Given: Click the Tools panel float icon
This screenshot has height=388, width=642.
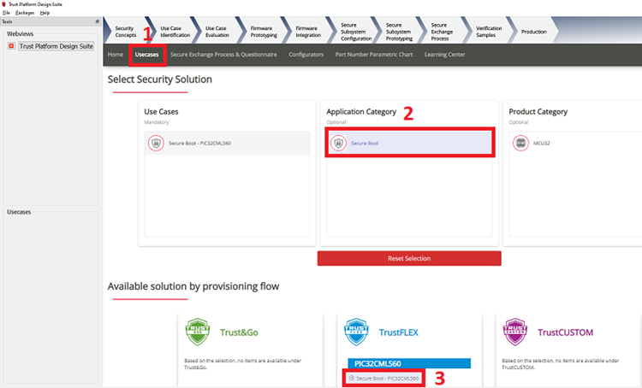Looking at the screenshot, I should tap(97, 21).
